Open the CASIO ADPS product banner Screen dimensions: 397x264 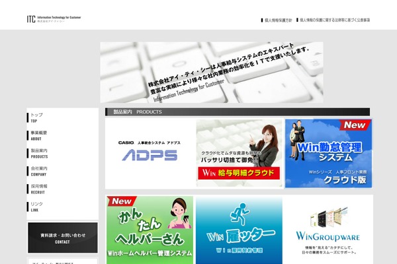point(150,153)
